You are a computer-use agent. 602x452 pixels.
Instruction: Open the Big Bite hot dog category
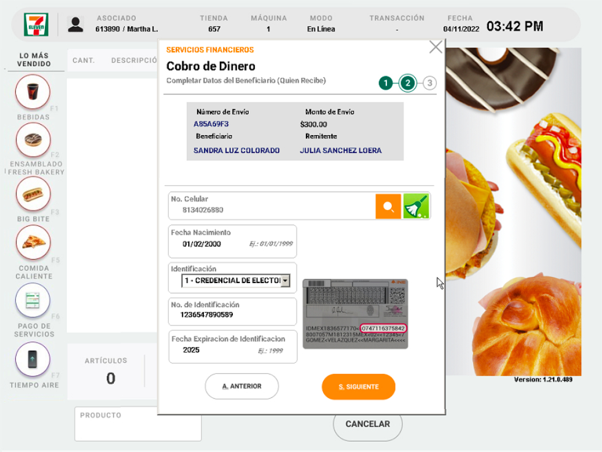[33, 195]
